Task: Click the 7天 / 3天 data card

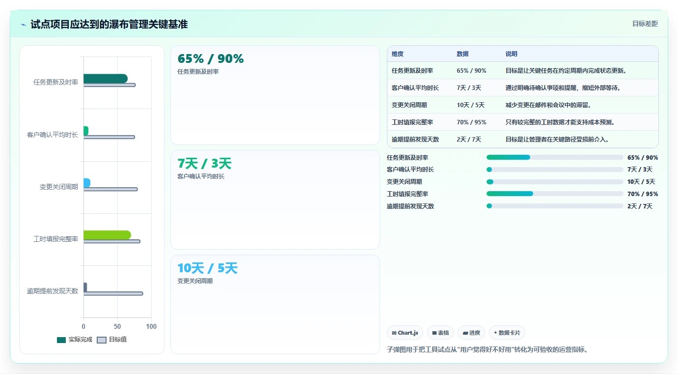Action: pyautogui.click(x=275, y=200)
